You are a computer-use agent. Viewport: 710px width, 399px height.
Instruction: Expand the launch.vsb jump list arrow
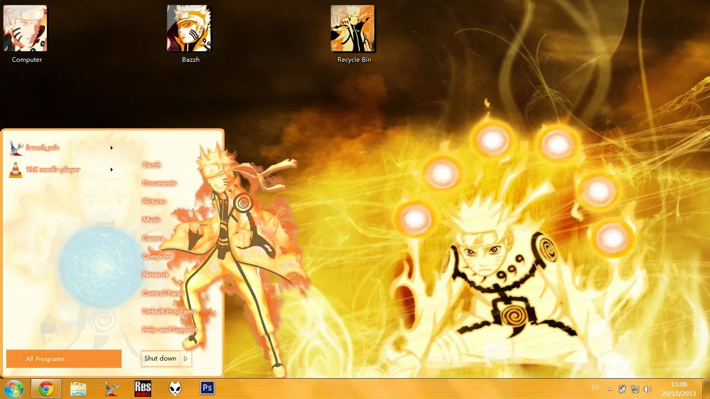112,148
